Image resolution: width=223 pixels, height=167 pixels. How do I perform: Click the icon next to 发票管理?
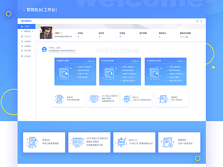(x=22, y=46)
